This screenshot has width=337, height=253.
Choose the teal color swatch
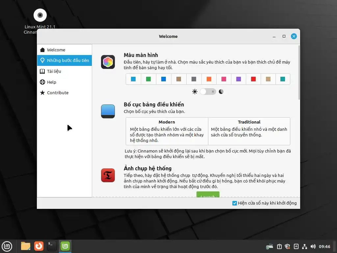point(283,79)
